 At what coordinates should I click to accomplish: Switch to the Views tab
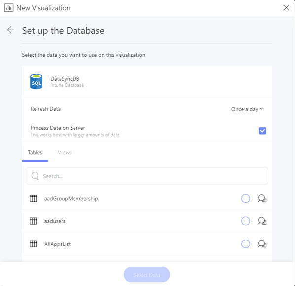(x=65, y=152)
